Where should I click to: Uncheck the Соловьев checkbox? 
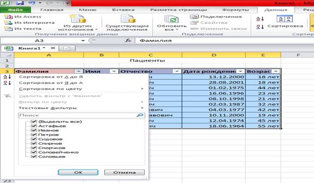34,157
